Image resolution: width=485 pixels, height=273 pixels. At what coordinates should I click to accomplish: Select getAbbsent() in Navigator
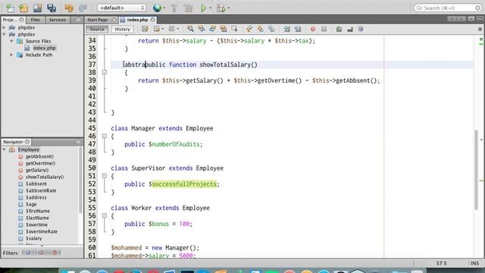click(x=39, y=157)
